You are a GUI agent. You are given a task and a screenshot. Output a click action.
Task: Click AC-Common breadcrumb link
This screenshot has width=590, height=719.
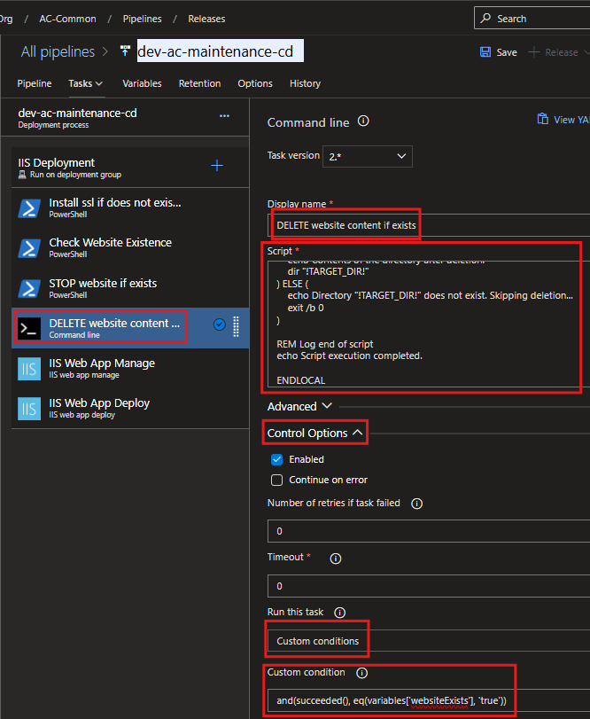68,19
